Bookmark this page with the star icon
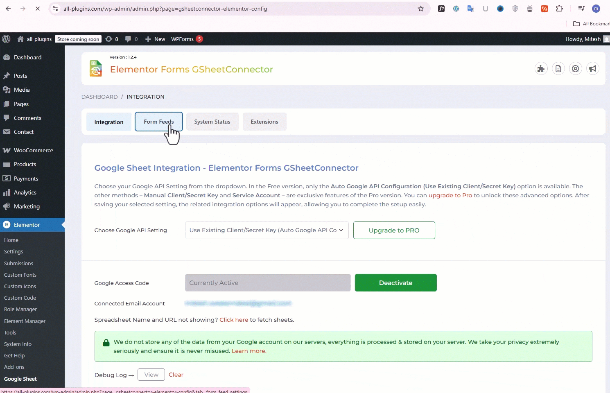Viewport: 610px width, 393px height. coord(421,9)
